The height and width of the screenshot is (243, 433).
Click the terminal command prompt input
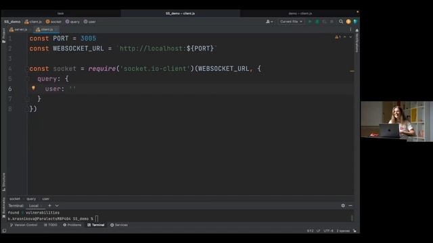tap(97, 219)
